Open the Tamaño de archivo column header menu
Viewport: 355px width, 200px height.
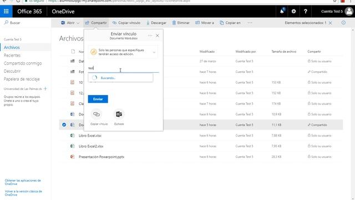tap(283, 52)
